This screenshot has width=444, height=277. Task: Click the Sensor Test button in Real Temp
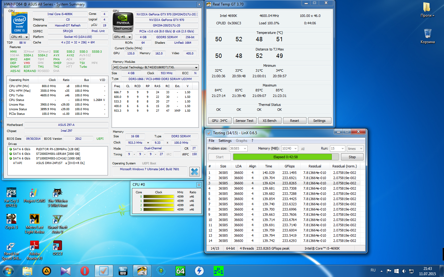[x=244, y=121]
